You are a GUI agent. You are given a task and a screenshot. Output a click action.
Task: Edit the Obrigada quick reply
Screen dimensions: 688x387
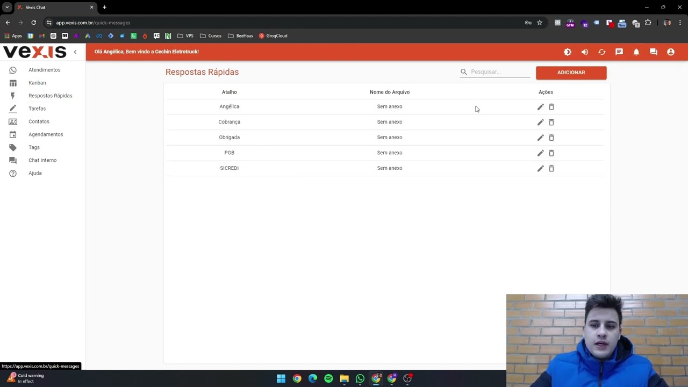pos(540,138)
